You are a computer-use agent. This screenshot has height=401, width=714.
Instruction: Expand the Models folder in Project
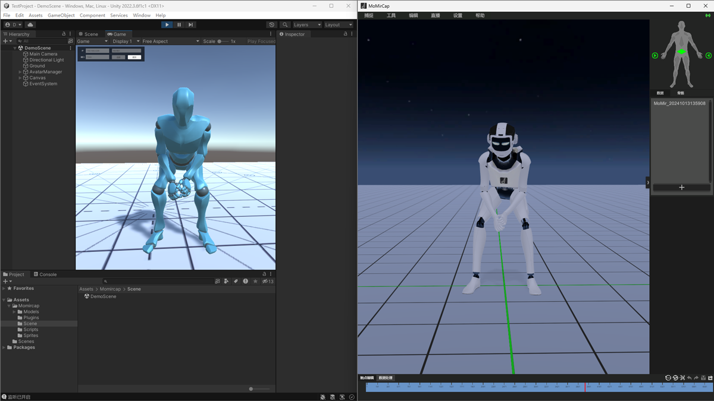(x=14, y=312)
